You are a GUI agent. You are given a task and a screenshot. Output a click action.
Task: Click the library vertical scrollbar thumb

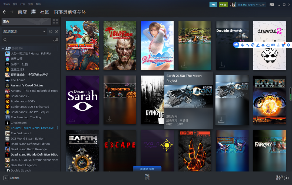coord(290,94)
